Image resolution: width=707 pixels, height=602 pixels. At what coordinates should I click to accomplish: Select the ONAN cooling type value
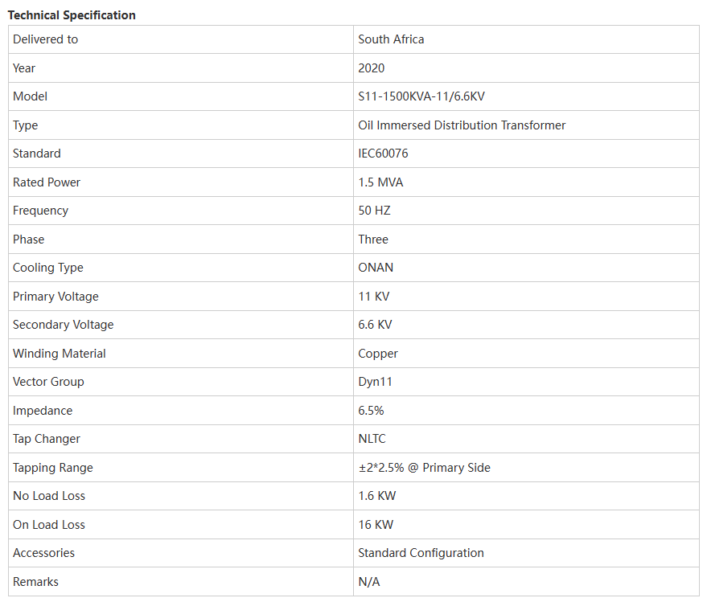pos(376,268)
